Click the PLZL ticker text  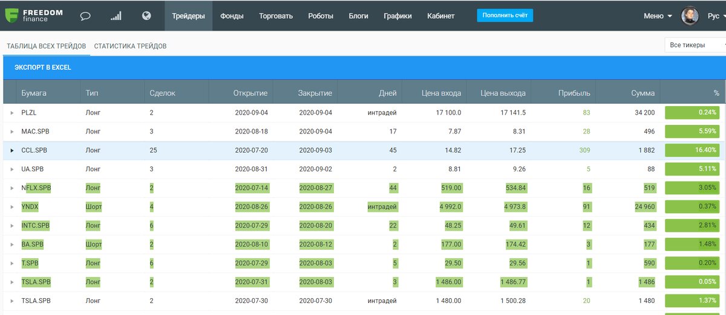29,113
